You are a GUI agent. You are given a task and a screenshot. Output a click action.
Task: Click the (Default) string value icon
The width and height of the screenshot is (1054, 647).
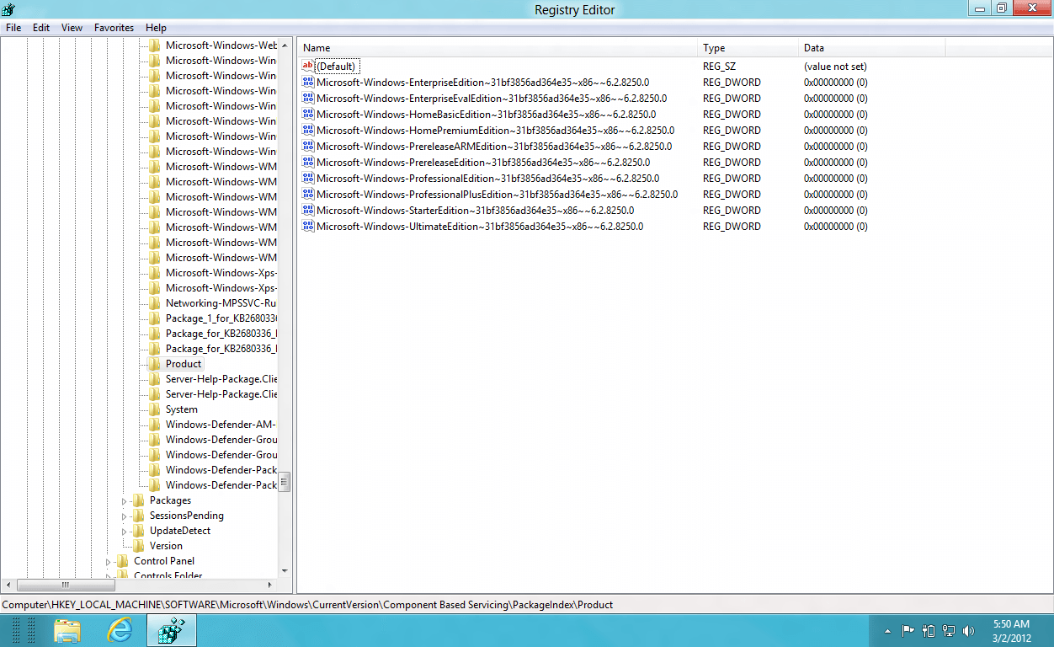pyautogui.click(x=308, y=67)
